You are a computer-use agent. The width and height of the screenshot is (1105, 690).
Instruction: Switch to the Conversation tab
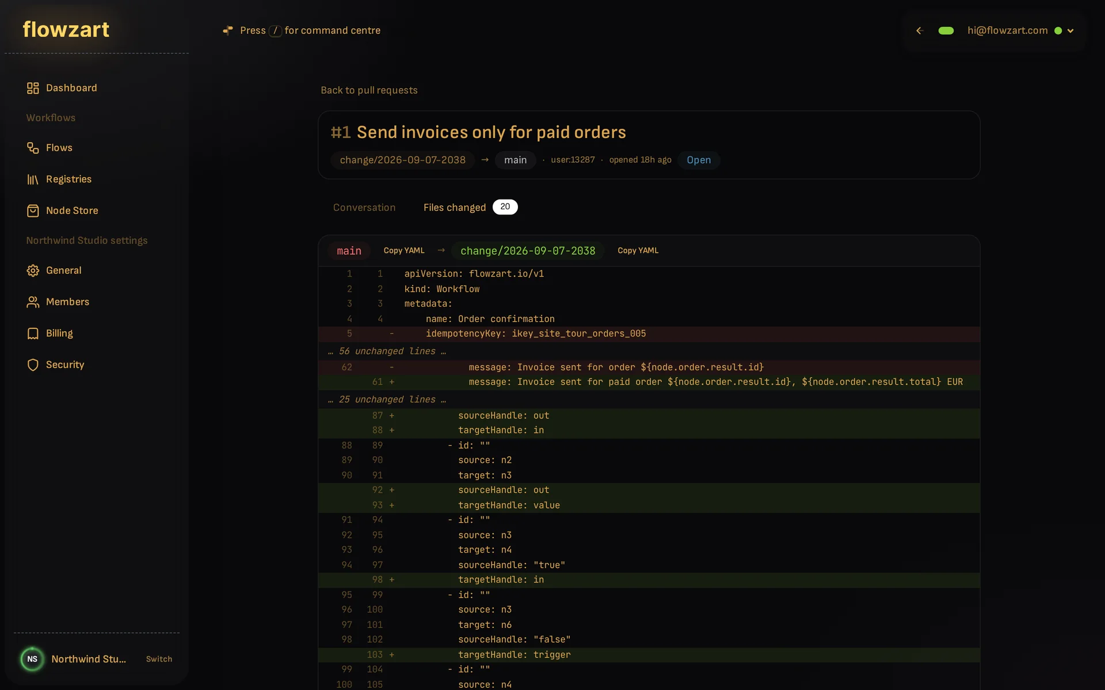tap(364, 208)
